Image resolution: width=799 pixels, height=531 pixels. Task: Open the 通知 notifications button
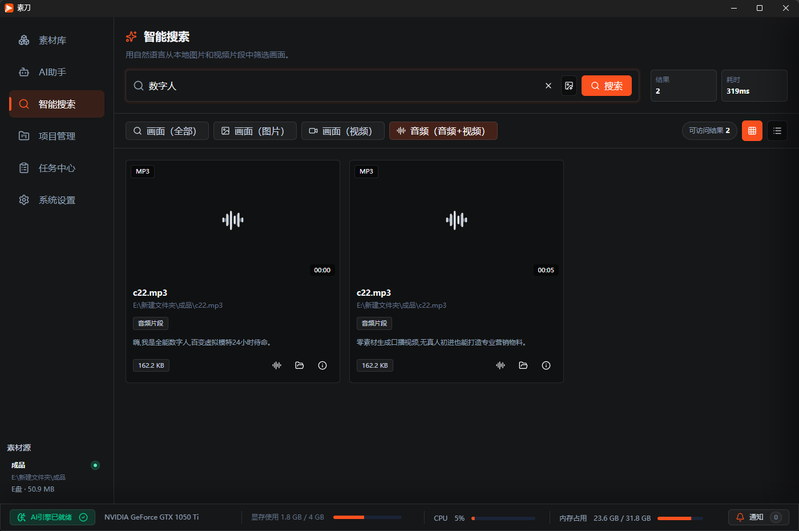pyautogui.click(x=758, y=517)
